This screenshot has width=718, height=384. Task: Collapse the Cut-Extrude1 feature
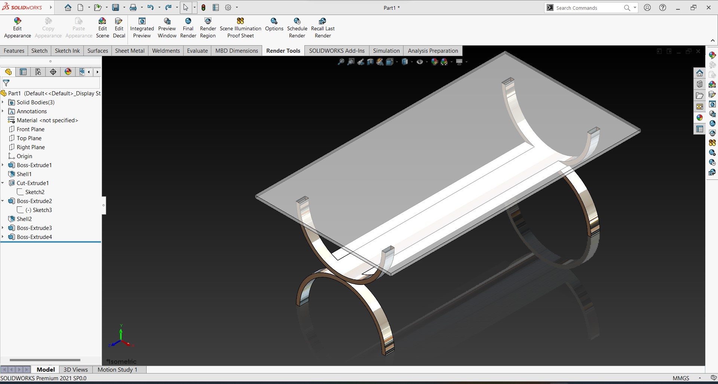3,183
